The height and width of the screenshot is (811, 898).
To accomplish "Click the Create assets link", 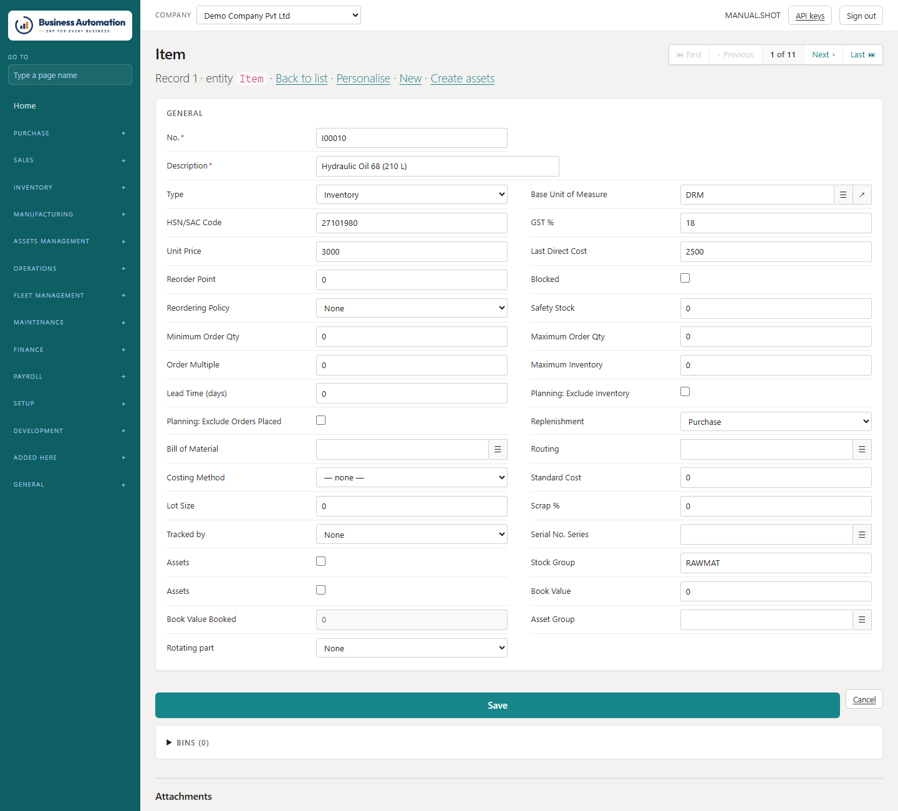I will 463,79.
